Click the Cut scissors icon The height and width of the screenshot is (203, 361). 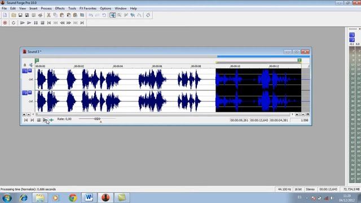(49, 15)
